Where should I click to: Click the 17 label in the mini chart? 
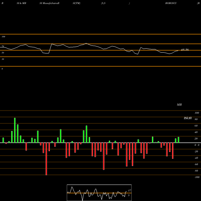[x=129, y=191]
